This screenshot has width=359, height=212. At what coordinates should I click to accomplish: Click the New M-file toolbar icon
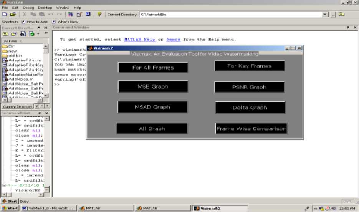(5, 14)
